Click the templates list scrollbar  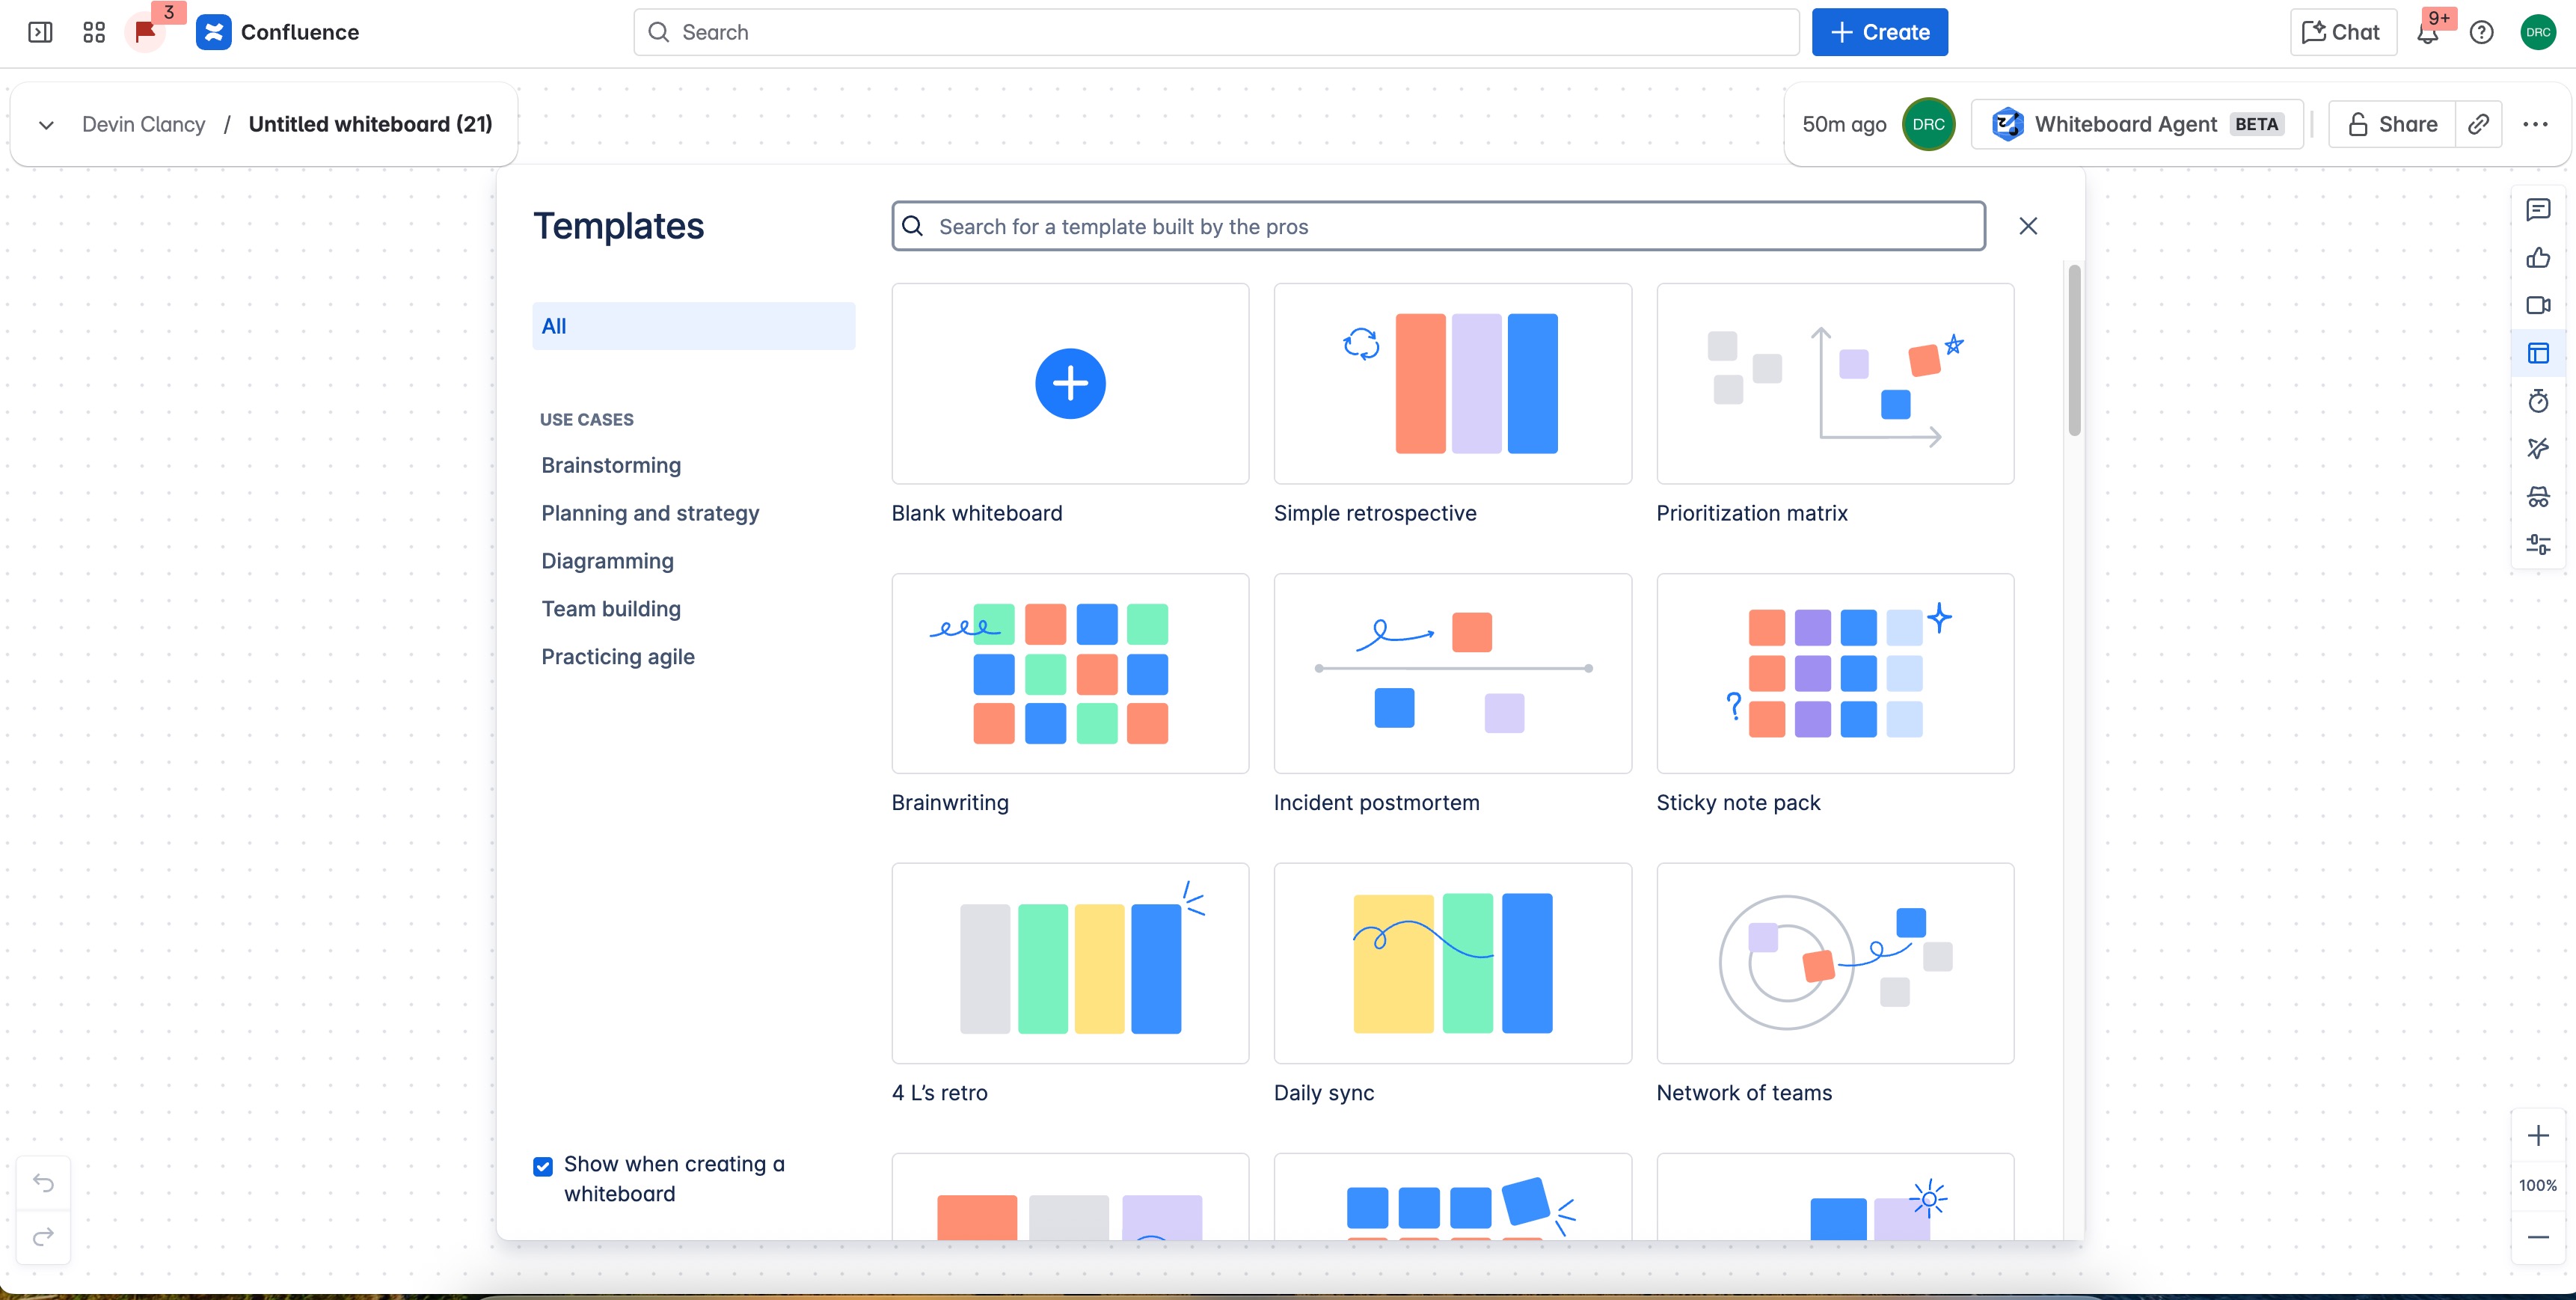[x=2074, y=350]
